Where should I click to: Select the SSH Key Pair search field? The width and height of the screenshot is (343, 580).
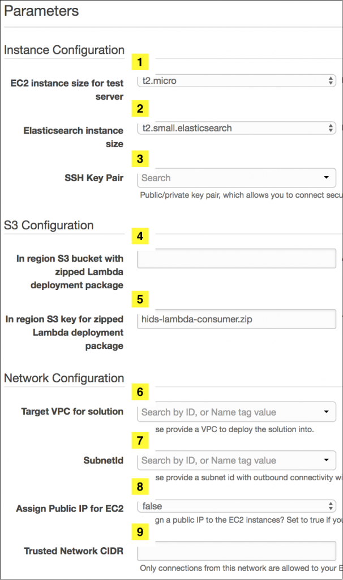pos(226,178)
